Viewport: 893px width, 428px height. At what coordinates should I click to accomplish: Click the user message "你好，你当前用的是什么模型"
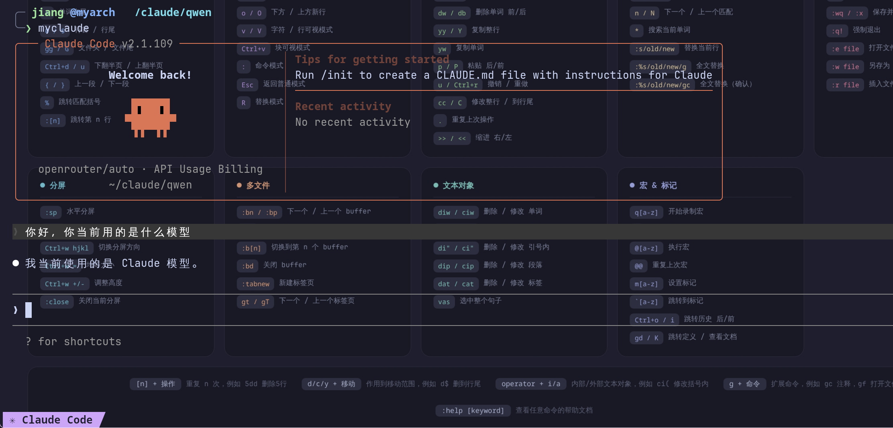click(x=108, y=232)
